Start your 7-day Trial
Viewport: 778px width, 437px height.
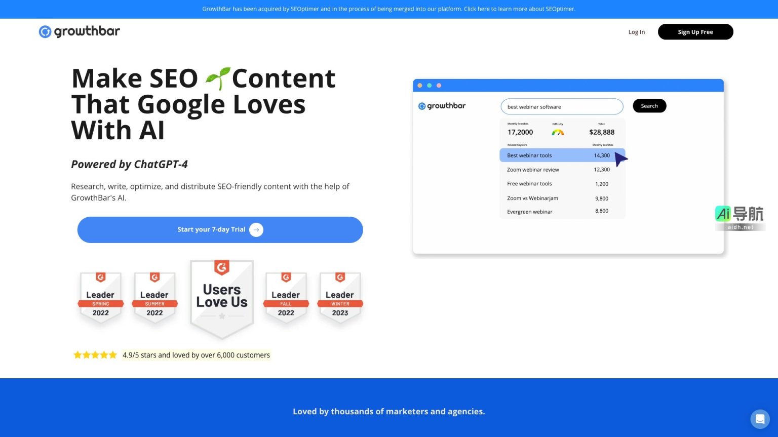coord(211,230)
